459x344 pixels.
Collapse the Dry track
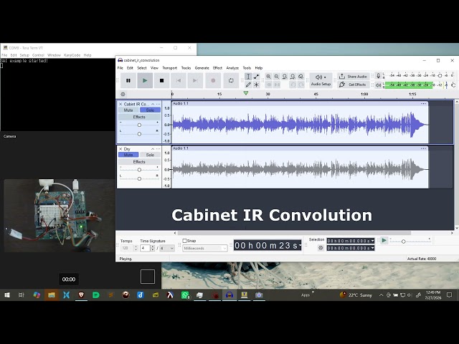pos(153,149)
